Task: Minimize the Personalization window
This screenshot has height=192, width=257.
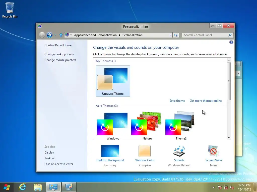Action: tap(213, 25)
